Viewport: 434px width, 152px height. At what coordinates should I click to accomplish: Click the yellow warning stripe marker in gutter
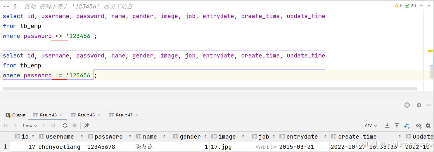(430, 51)
